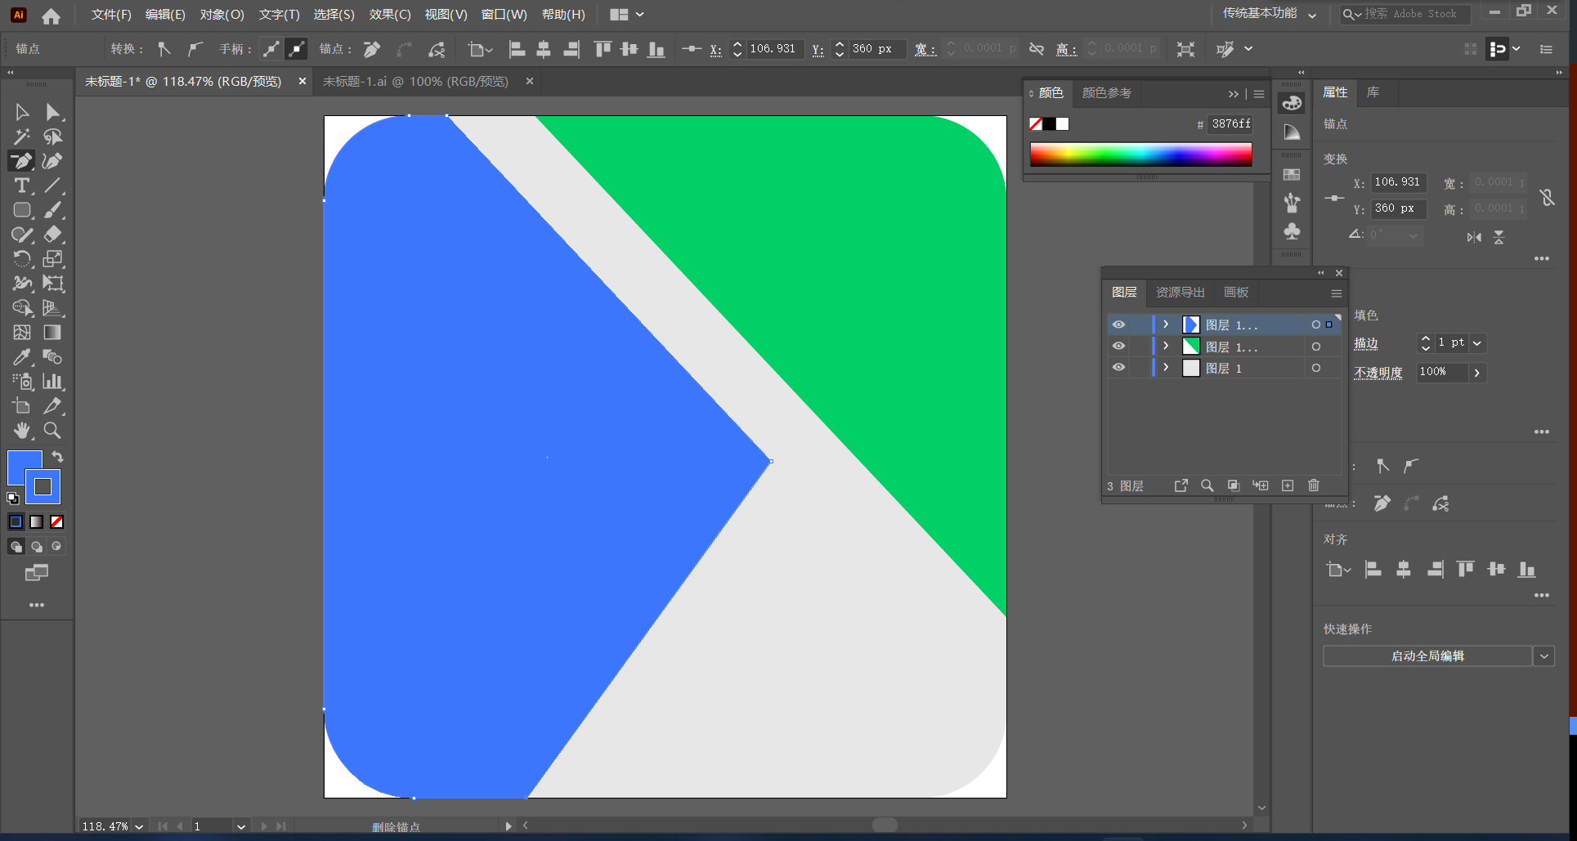This screenshot has height=841, width=1577.
Task: Delete the selected layer with trash icon
Action: tap(1314, 485)
